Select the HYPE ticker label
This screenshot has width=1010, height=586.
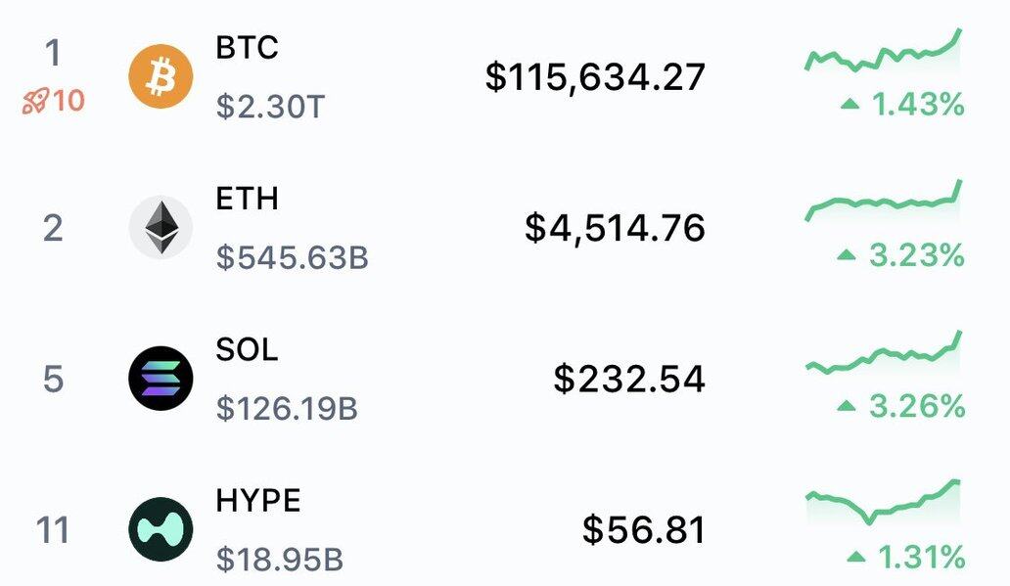(258, 501)
